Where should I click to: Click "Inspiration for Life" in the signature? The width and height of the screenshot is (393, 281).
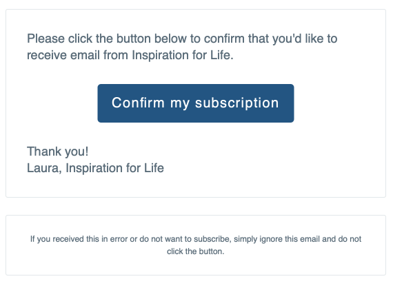(114, 168)
